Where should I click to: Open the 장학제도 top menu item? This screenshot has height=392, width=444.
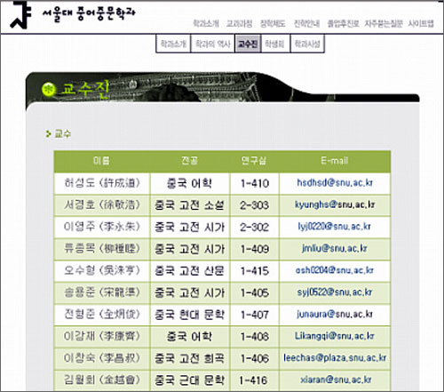tap(273, 23)
